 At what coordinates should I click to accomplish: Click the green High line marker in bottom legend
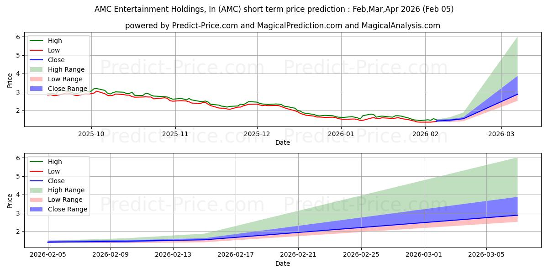(38, 162)
